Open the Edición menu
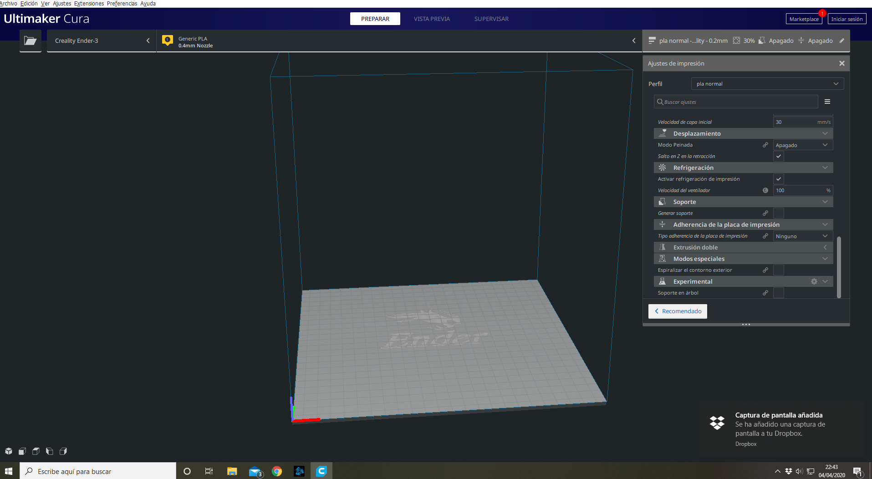The image size is (872, 479). click(29, 4)
